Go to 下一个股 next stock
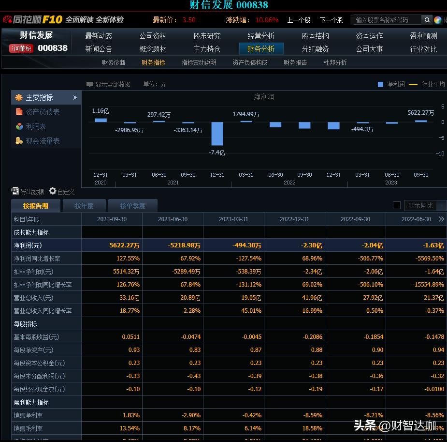 coord(331,20)
